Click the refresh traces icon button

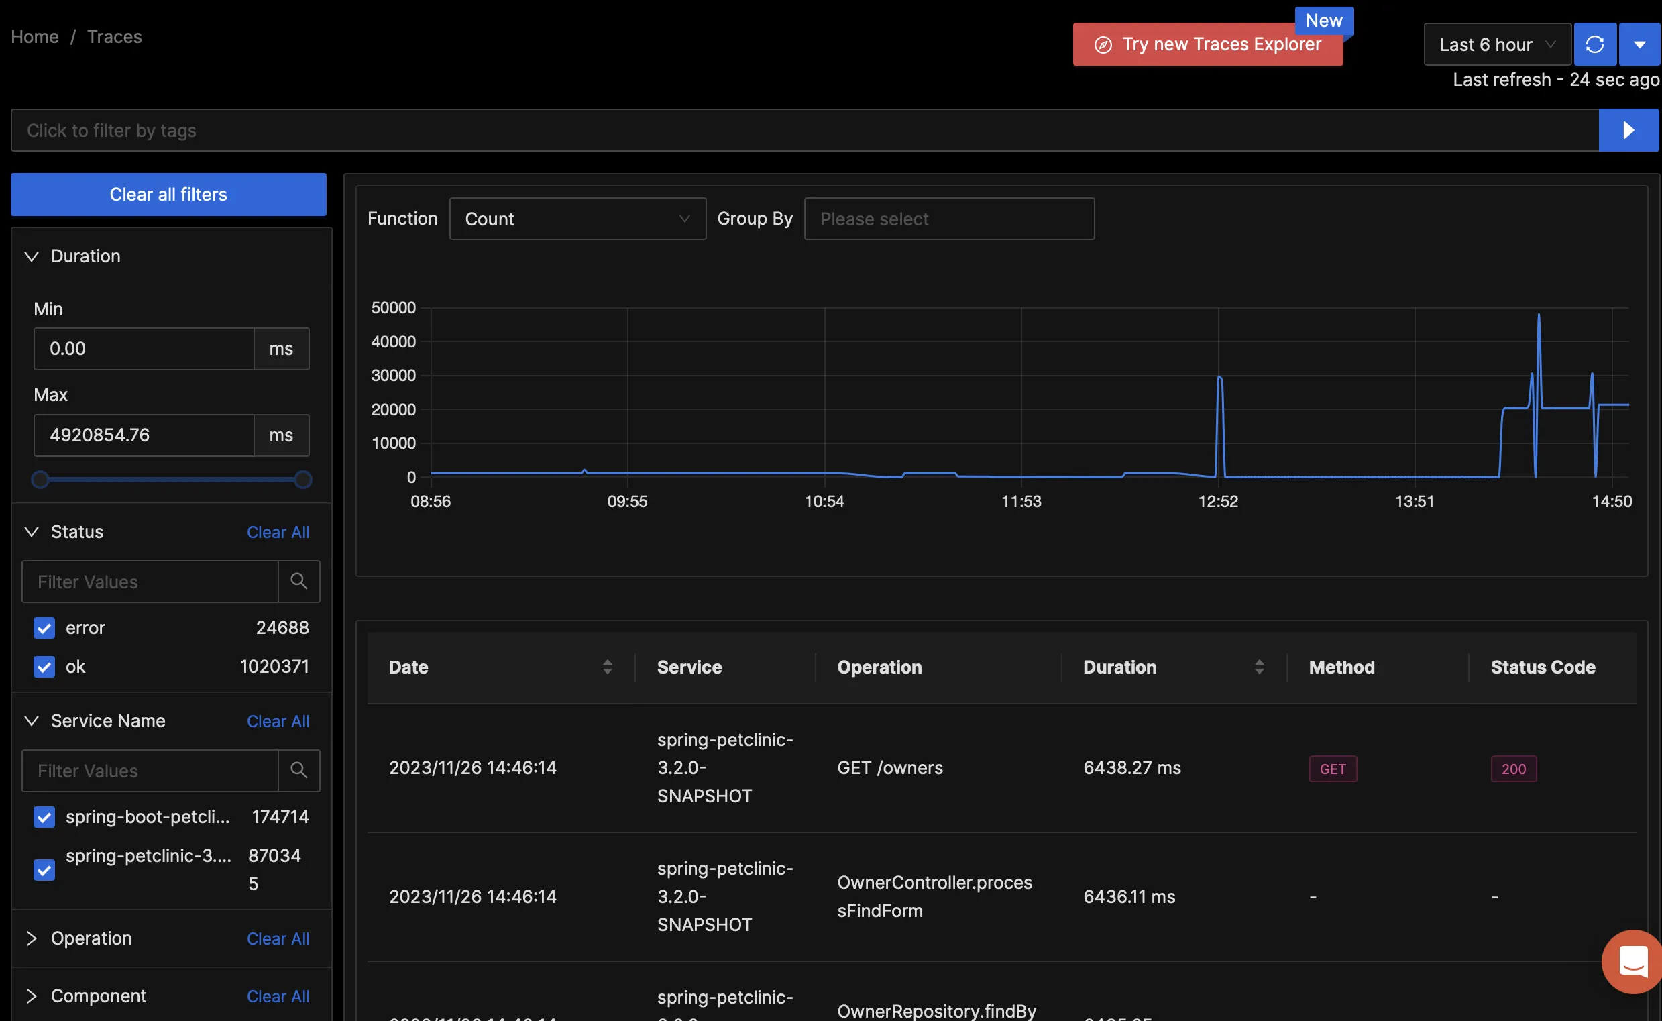click(1594, 44)
